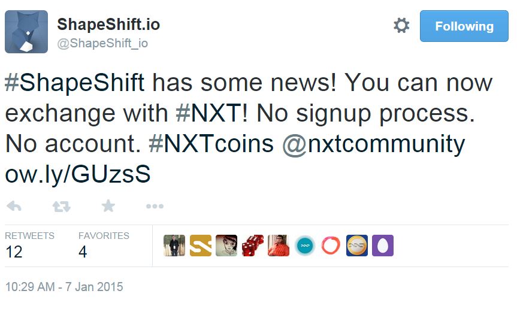Click the reply arrow icon
Screen dimensions: 517x315
14,206
